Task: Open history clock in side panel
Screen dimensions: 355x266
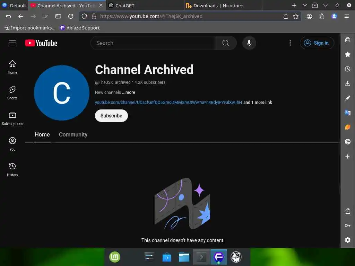Action: pyautogui.click(x=347, y=69)
